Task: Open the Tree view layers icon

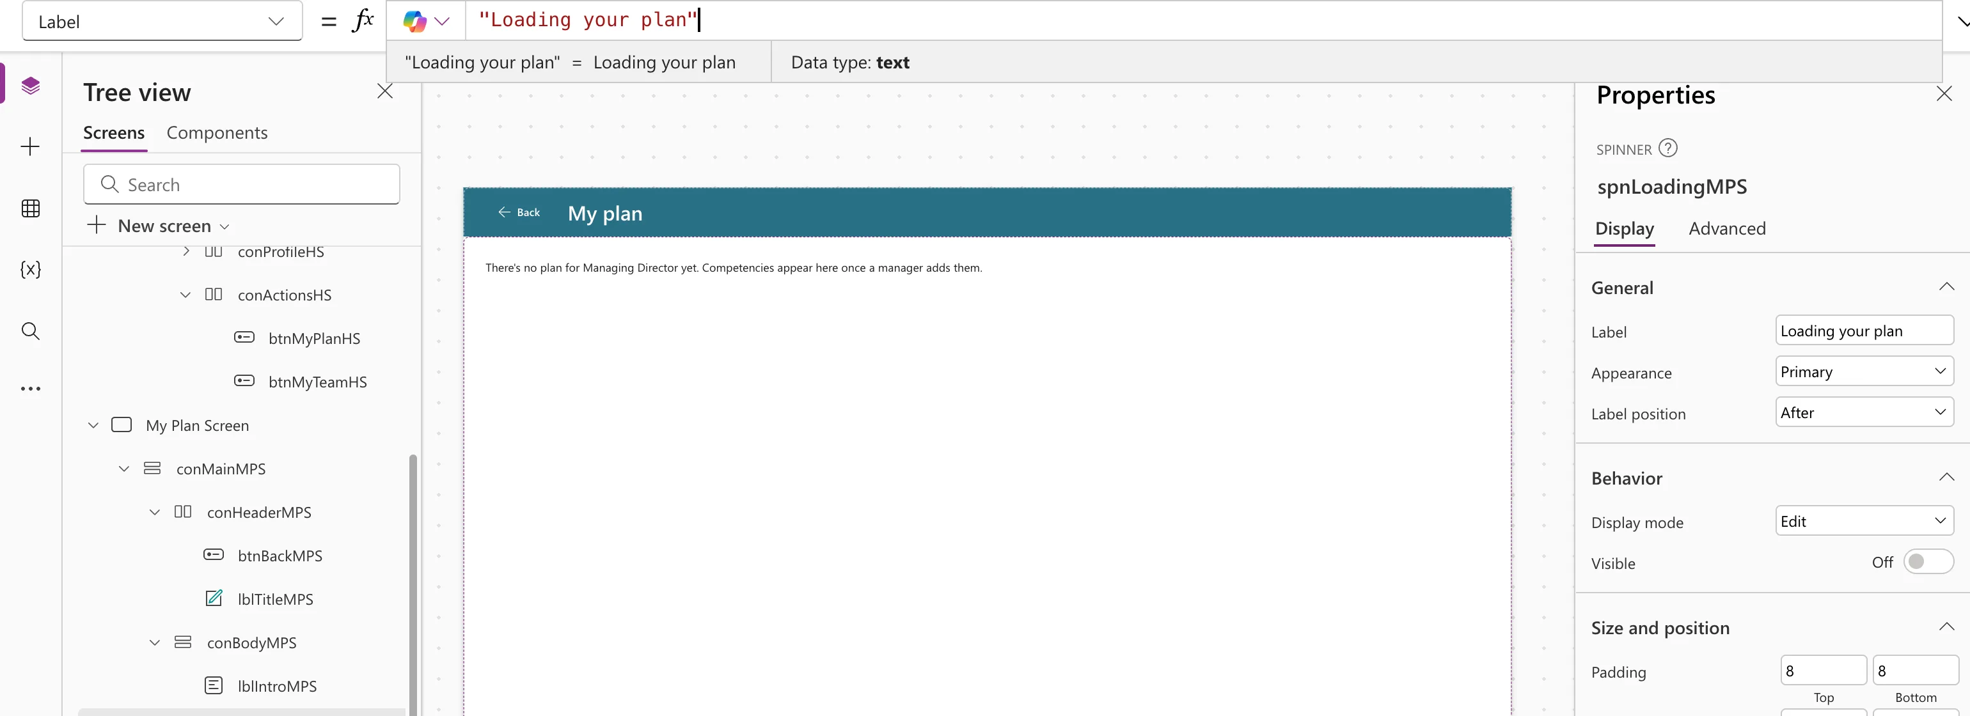Action: (x=31, y=85)
